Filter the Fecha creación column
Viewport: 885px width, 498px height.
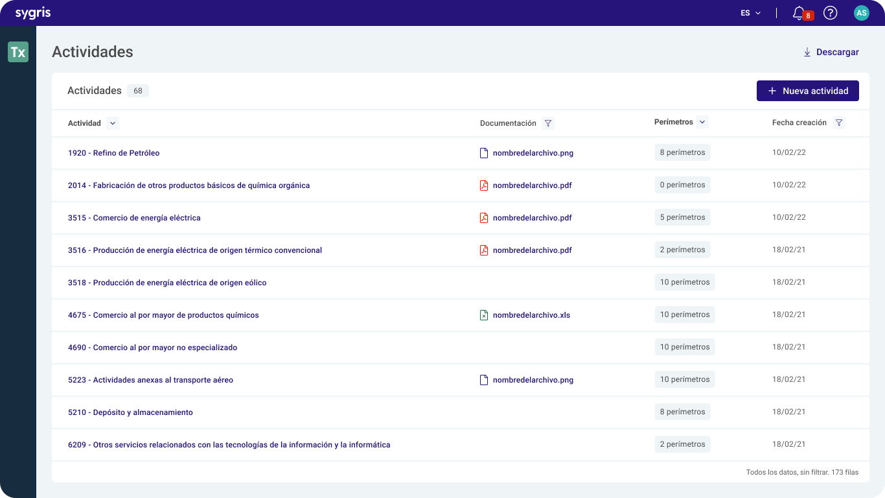(839, 123)
